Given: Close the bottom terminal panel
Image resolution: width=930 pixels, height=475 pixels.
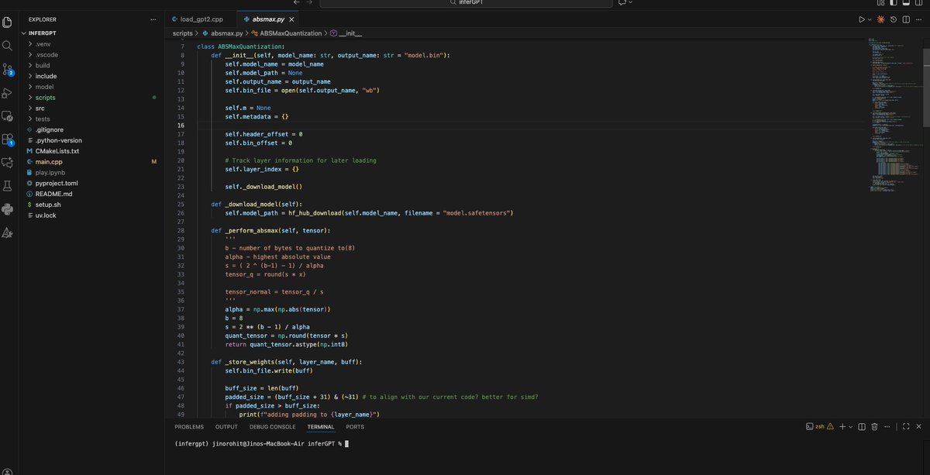Looking at the screenshot, I should tap(918, 427).
